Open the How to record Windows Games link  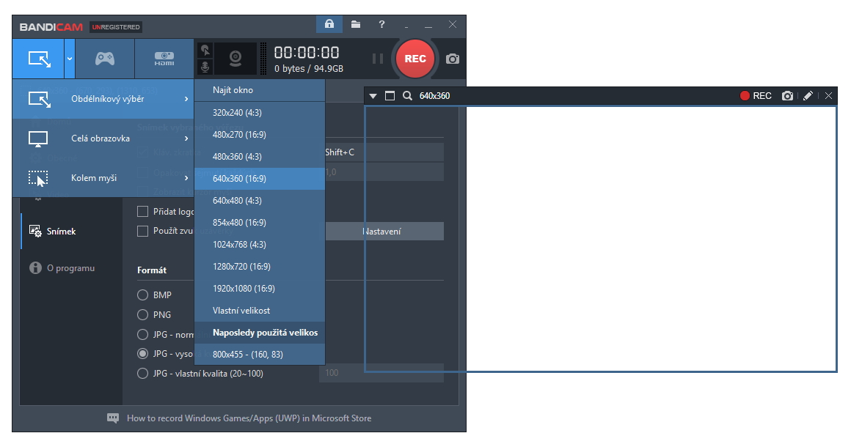[x=249, y=418]
